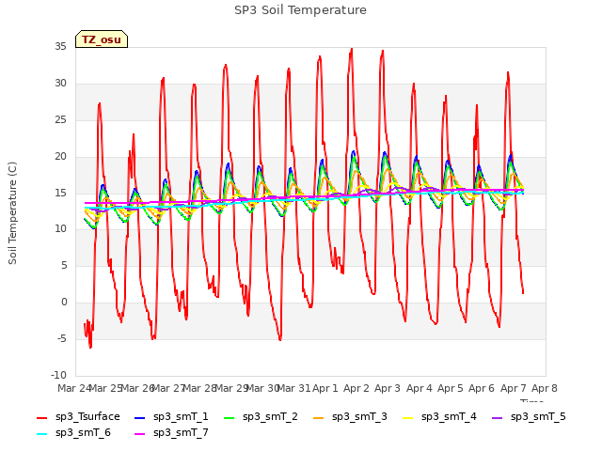The image size is (602, 451).
Task: Toggle the sp3_smT_1 legend entry
Action: tap(171, 417)
